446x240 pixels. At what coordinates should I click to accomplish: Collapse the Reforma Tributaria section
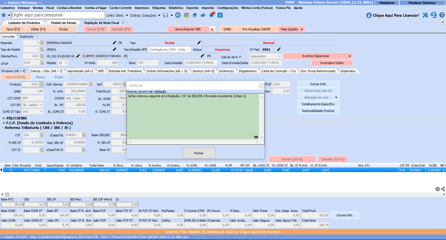click(x=4, y=128)
